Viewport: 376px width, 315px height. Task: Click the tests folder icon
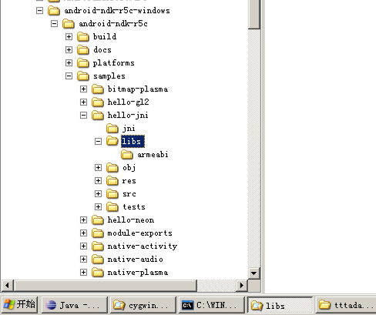(112, 207)
